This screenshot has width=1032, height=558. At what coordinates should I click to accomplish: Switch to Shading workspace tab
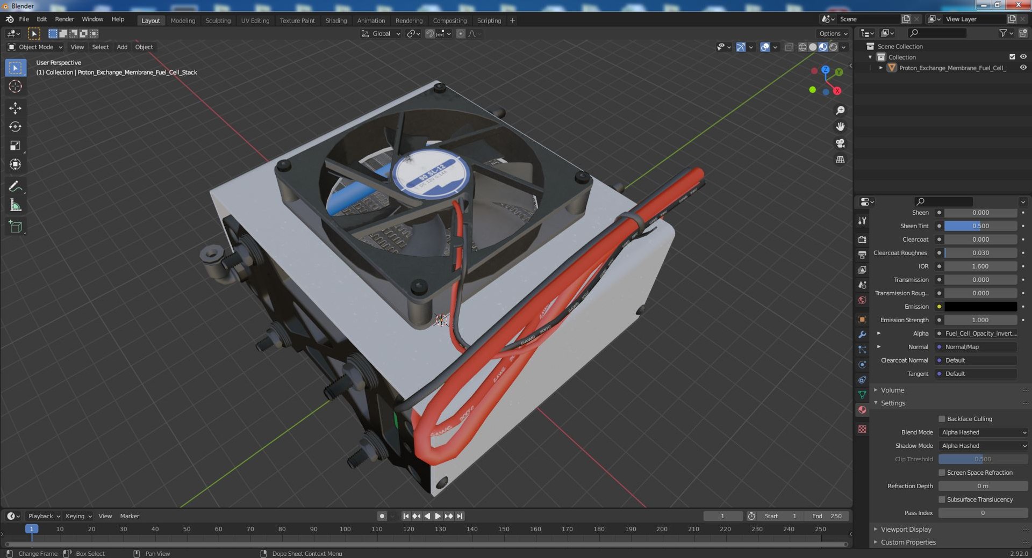pos(336,20)
